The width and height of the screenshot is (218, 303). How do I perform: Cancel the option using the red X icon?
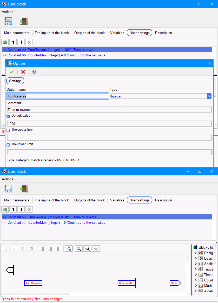[x=23, y=72]
